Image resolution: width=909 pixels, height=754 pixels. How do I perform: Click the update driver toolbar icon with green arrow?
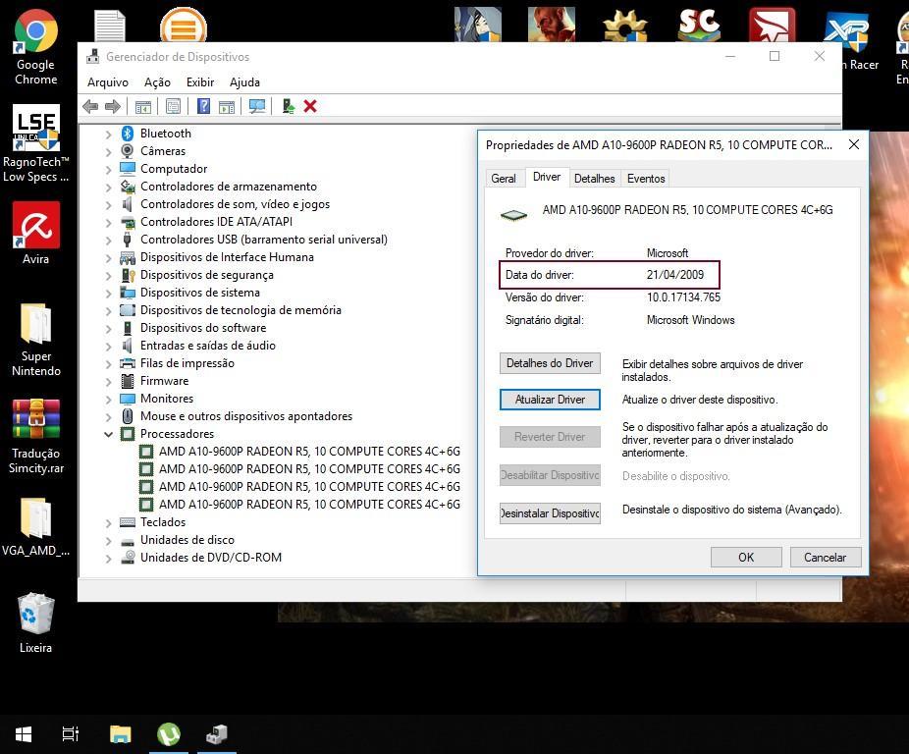[x=288, y=106]
